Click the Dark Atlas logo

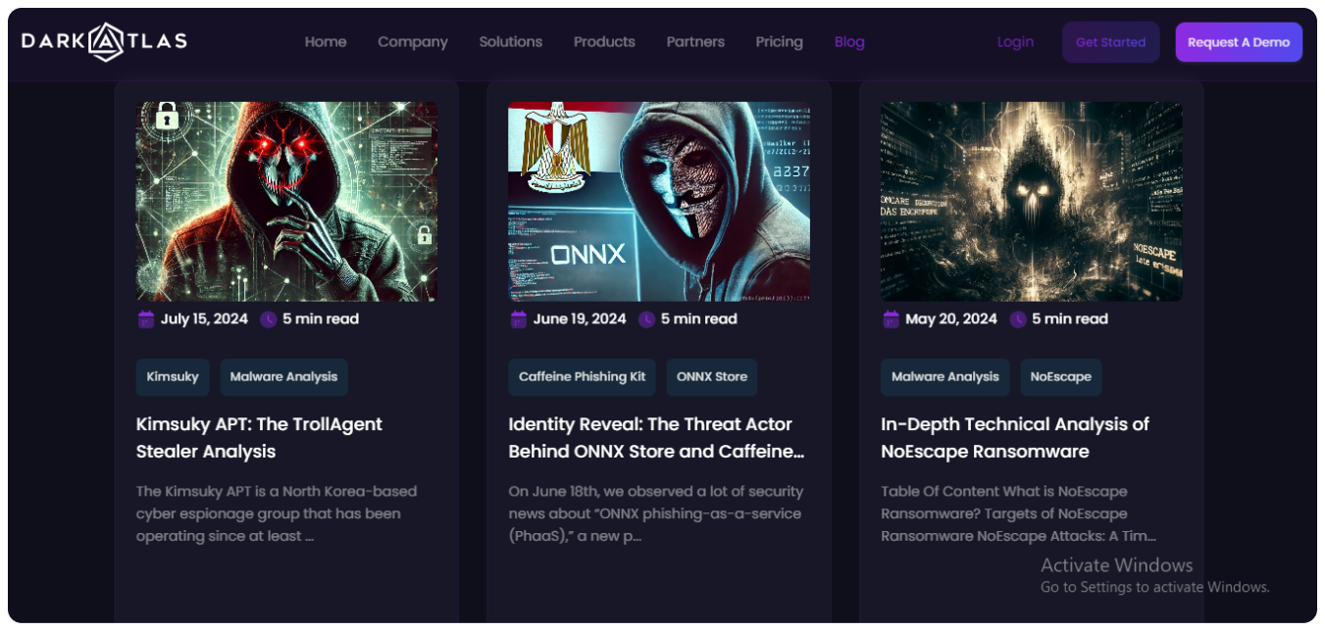[104, 41]
